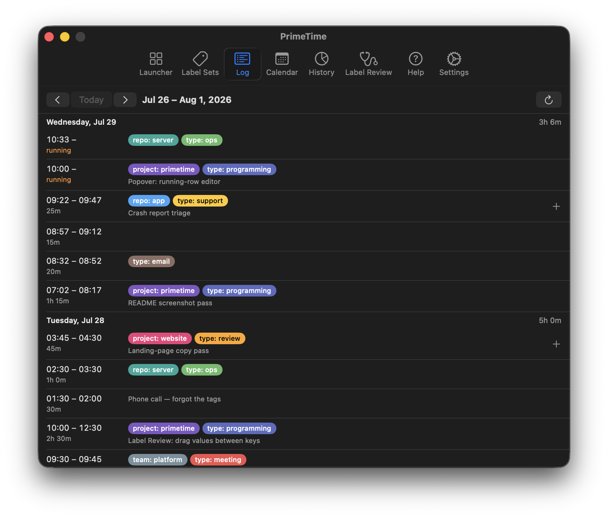Select the 09:22 – 09:47 time range
Viewport: 608px width, 518px height.
point(74,200)
